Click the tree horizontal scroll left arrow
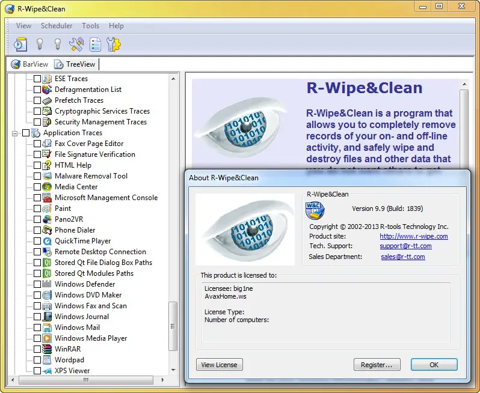The height and width of the screenshot is (393, 480). coord(13,380)
